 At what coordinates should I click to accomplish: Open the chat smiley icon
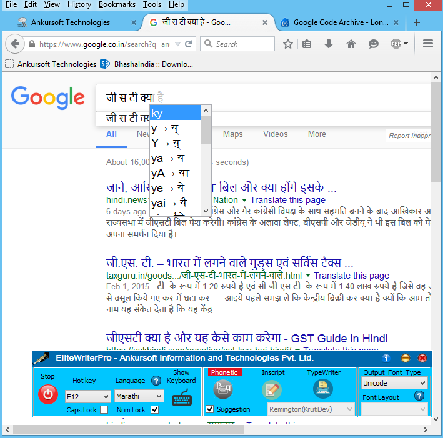pos(373,44)
